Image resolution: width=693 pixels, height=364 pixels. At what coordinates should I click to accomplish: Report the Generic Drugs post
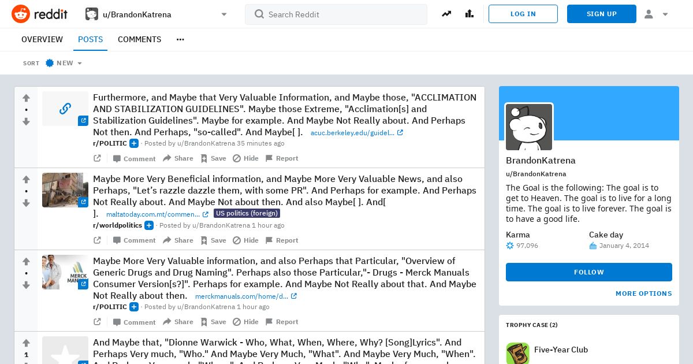282,322
